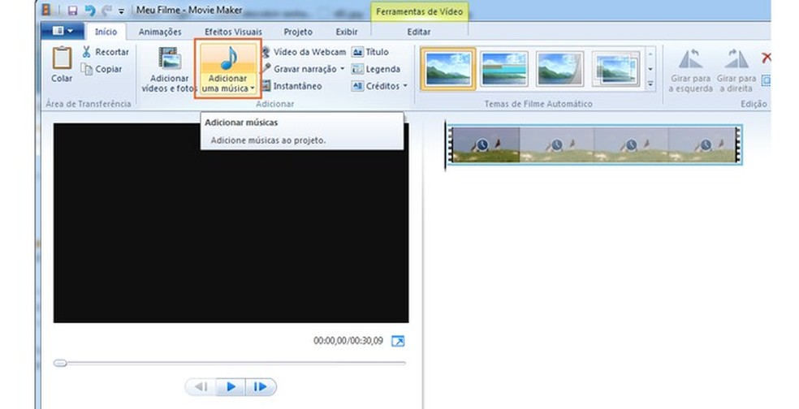Add a Legenda caption
The width and height of the screenshot is (799, 409).
[x=376, y=69]
